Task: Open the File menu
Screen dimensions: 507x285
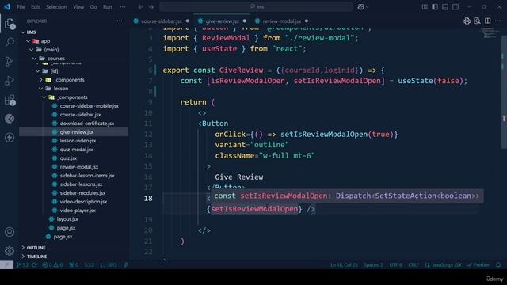Action: [x=21, y=7]
